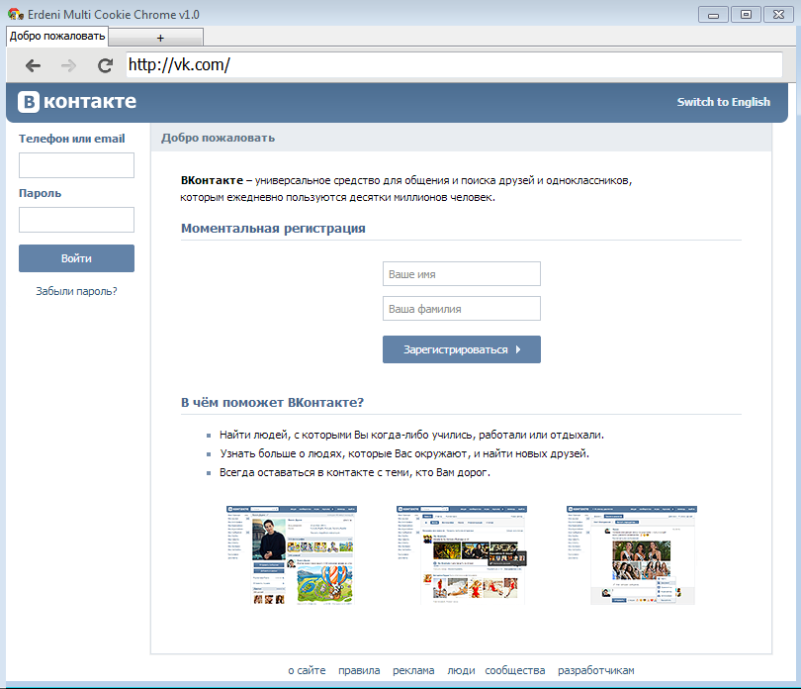801x689 pixels.
Task: Reload the page with refresh icon
Action: pos(105,65)
